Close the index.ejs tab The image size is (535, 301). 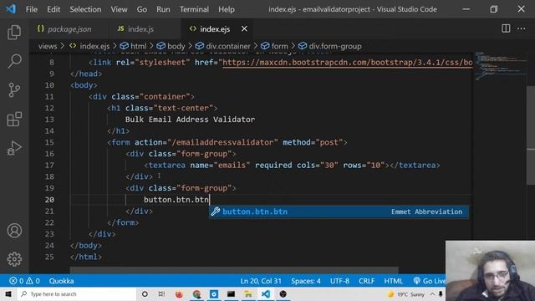(244, 29)
